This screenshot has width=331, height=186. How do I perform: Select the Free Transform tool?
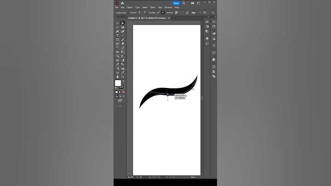pos(123,52)
